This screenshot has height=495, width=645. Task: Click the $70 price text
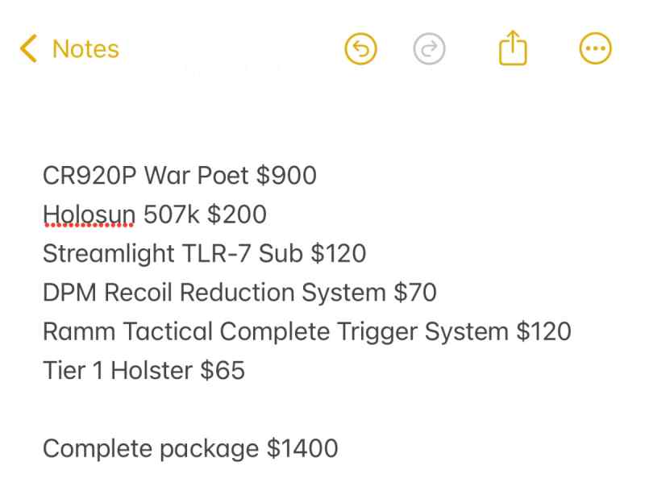click(415, 293)
